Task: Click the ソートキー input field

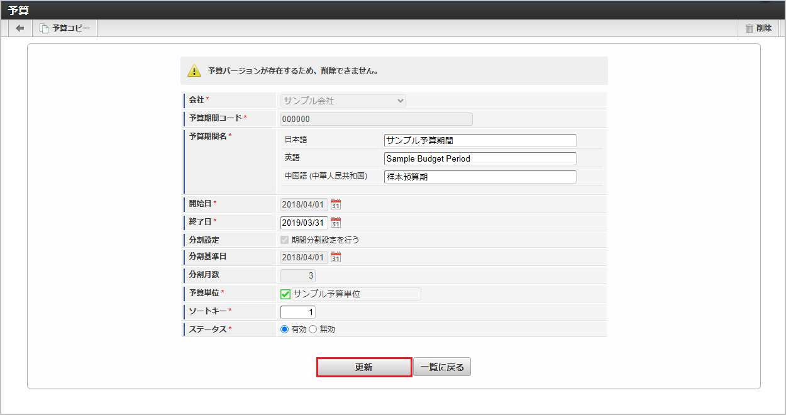Action: pos(298,312)
